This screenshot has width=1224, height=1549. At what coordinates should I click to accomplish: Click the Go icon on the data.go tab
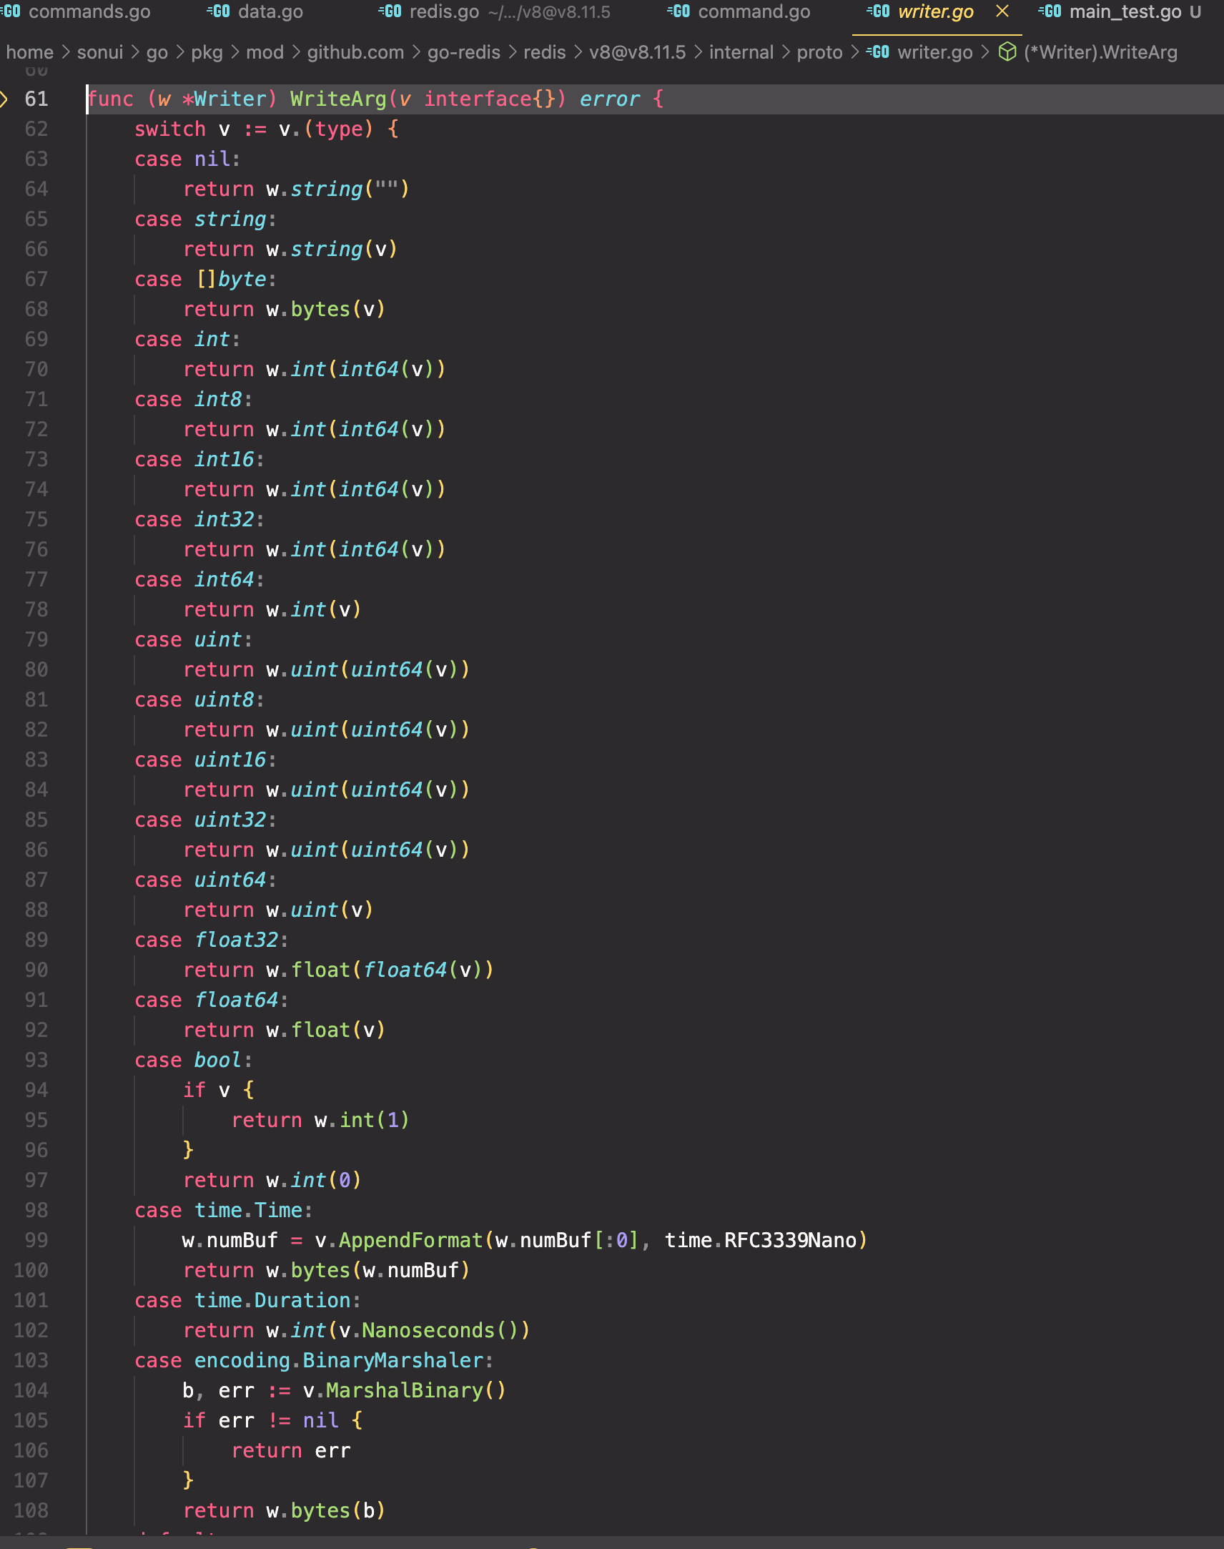pos(219,11)
